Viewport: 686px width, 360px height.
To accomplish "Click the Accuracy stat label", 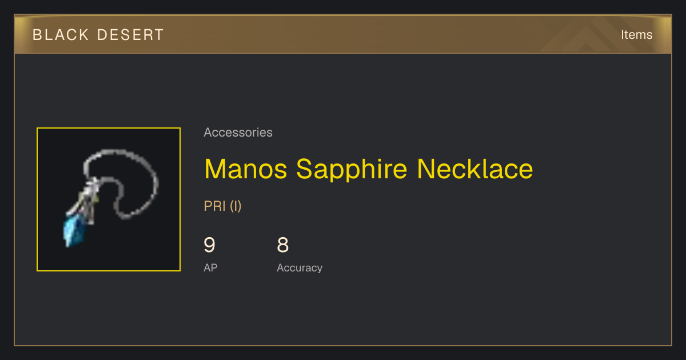I will pos(300,268).
